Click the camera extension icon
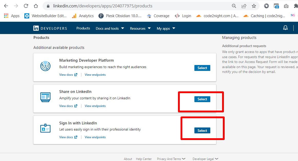The width and height of the screenshot is (298, 161). point(286,6)
